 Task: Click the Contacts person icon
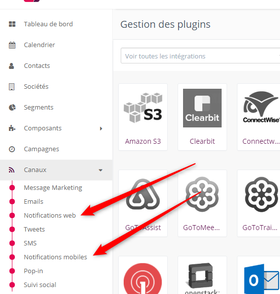pyautogui.click(x=11, y=66)
